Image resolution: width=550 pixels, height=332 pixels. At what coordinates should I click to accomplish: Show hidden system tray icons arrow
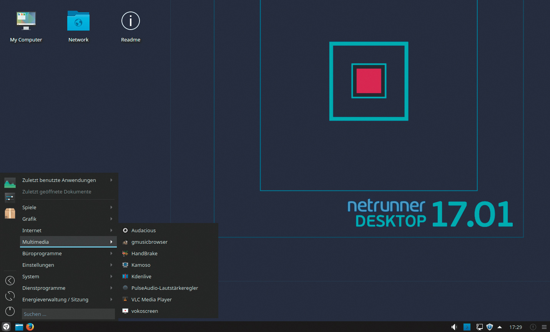pos(500,327)
